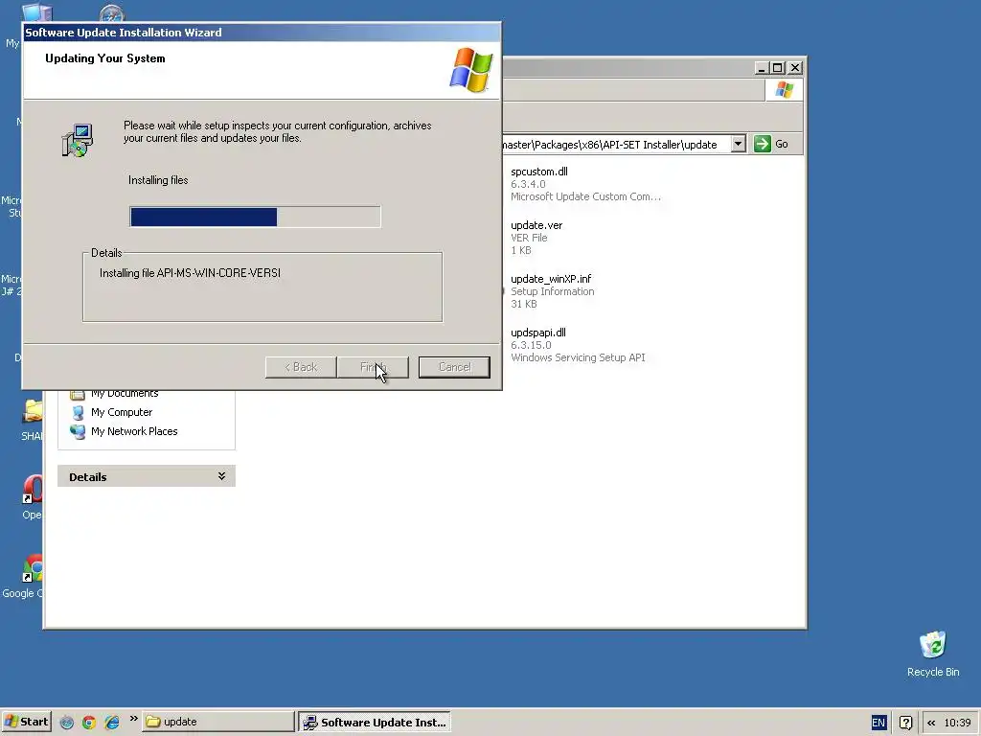The width and height of the screenshot is (981, 736).
Task: Expand hidden tray icons with the double chevron
Action: 931,723
